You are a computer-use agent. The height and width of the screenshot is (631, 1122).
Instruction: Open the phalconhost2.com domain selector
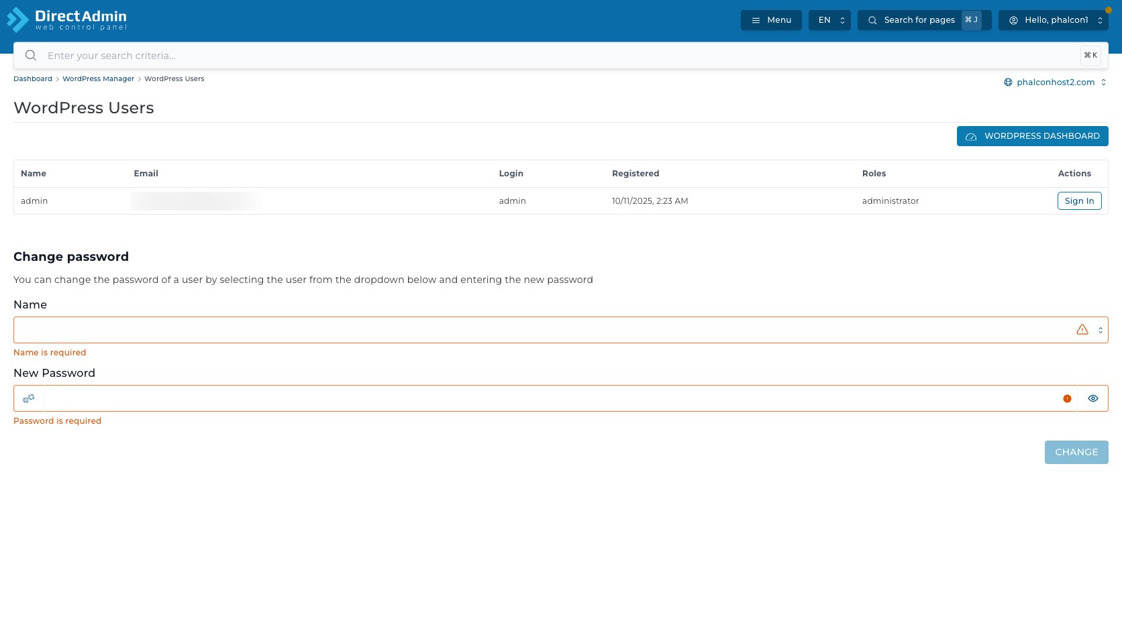pos(1056,82)
